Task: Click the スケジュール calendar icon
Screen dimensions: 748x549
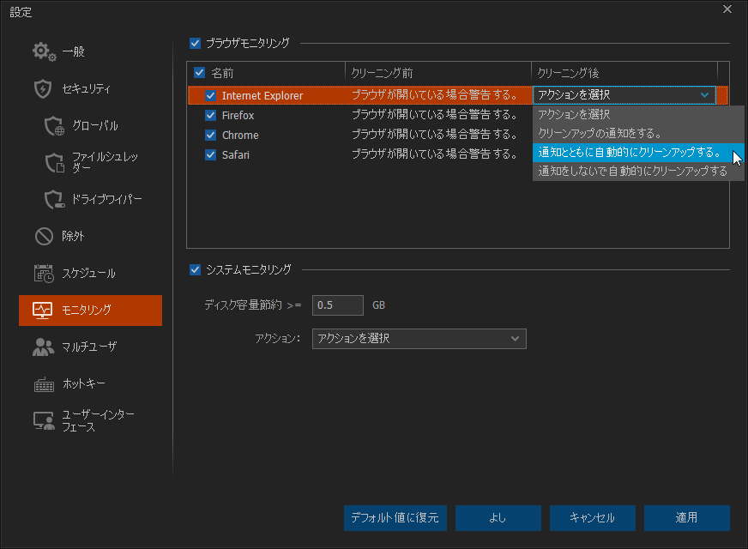Action: coord(44,274)
